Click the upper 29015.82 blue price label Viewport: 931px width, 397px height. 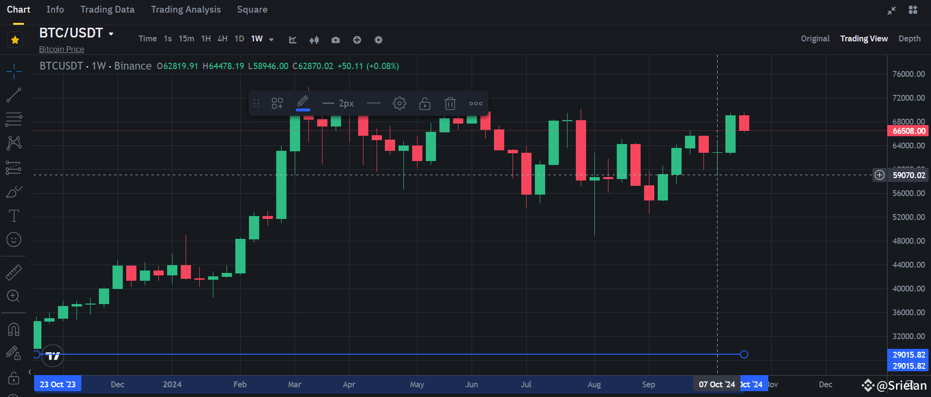point(908,355)
